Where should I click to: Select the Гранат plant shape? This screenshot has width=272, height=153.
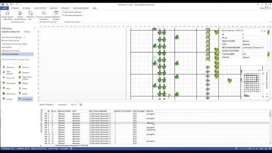(24, 94)
